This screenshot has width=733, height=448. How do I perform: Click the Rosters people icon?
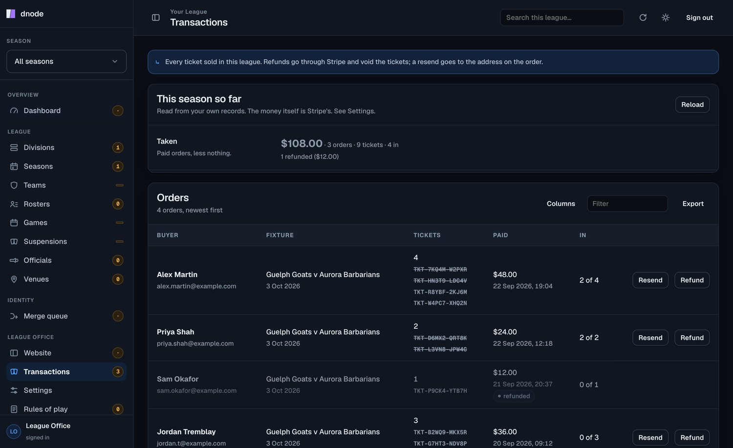pos(14,204)
